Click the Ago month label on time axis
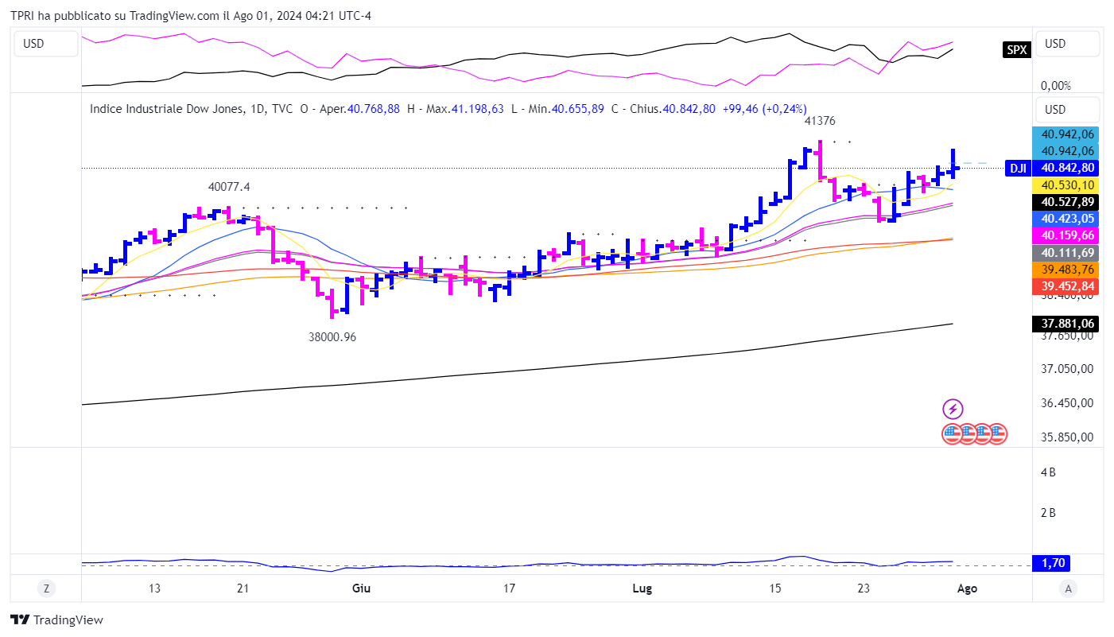The width and height of the screenshot is (1114, 637). tap(967, 588)
